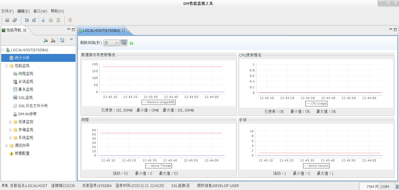399x190 pixels.
Task: Click the red disconnect plug icon
Action: click(x=53, y=40)
